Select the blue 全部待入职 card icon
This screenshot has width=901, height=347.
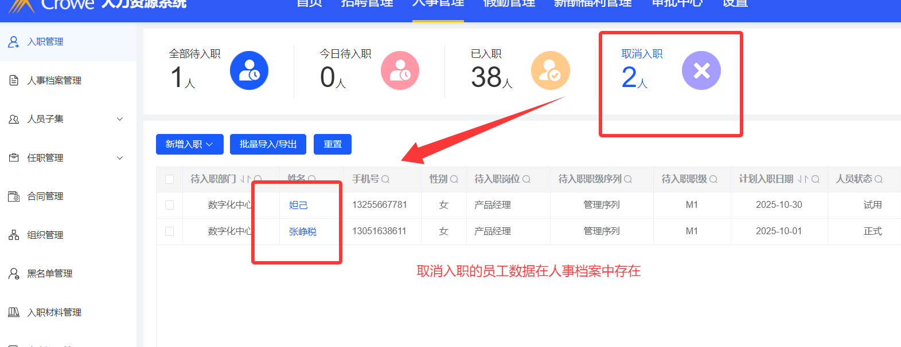point(249,70)
